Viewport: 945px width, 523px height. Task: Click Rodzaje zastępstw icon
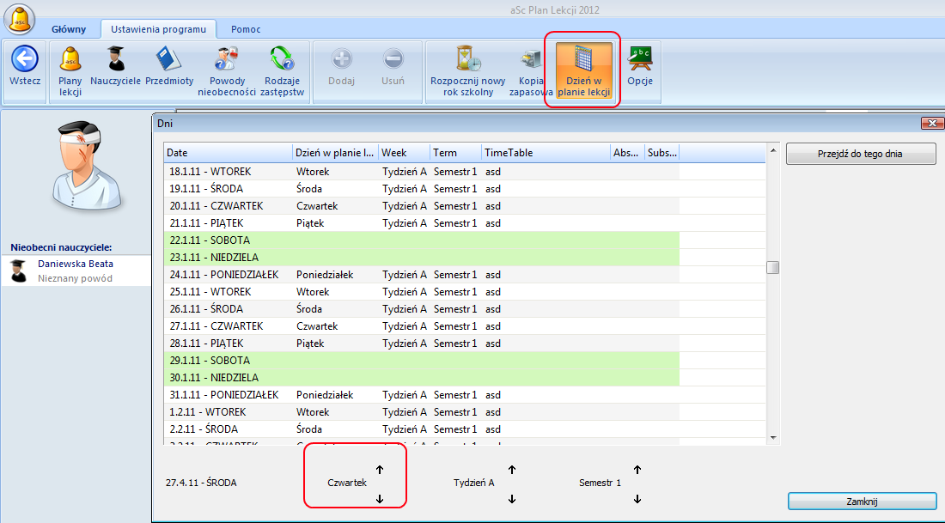click(x=283, y=59)
